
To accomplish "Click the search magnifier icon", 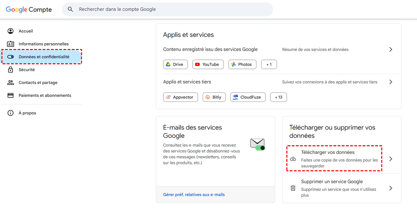I will pos(71,9).
